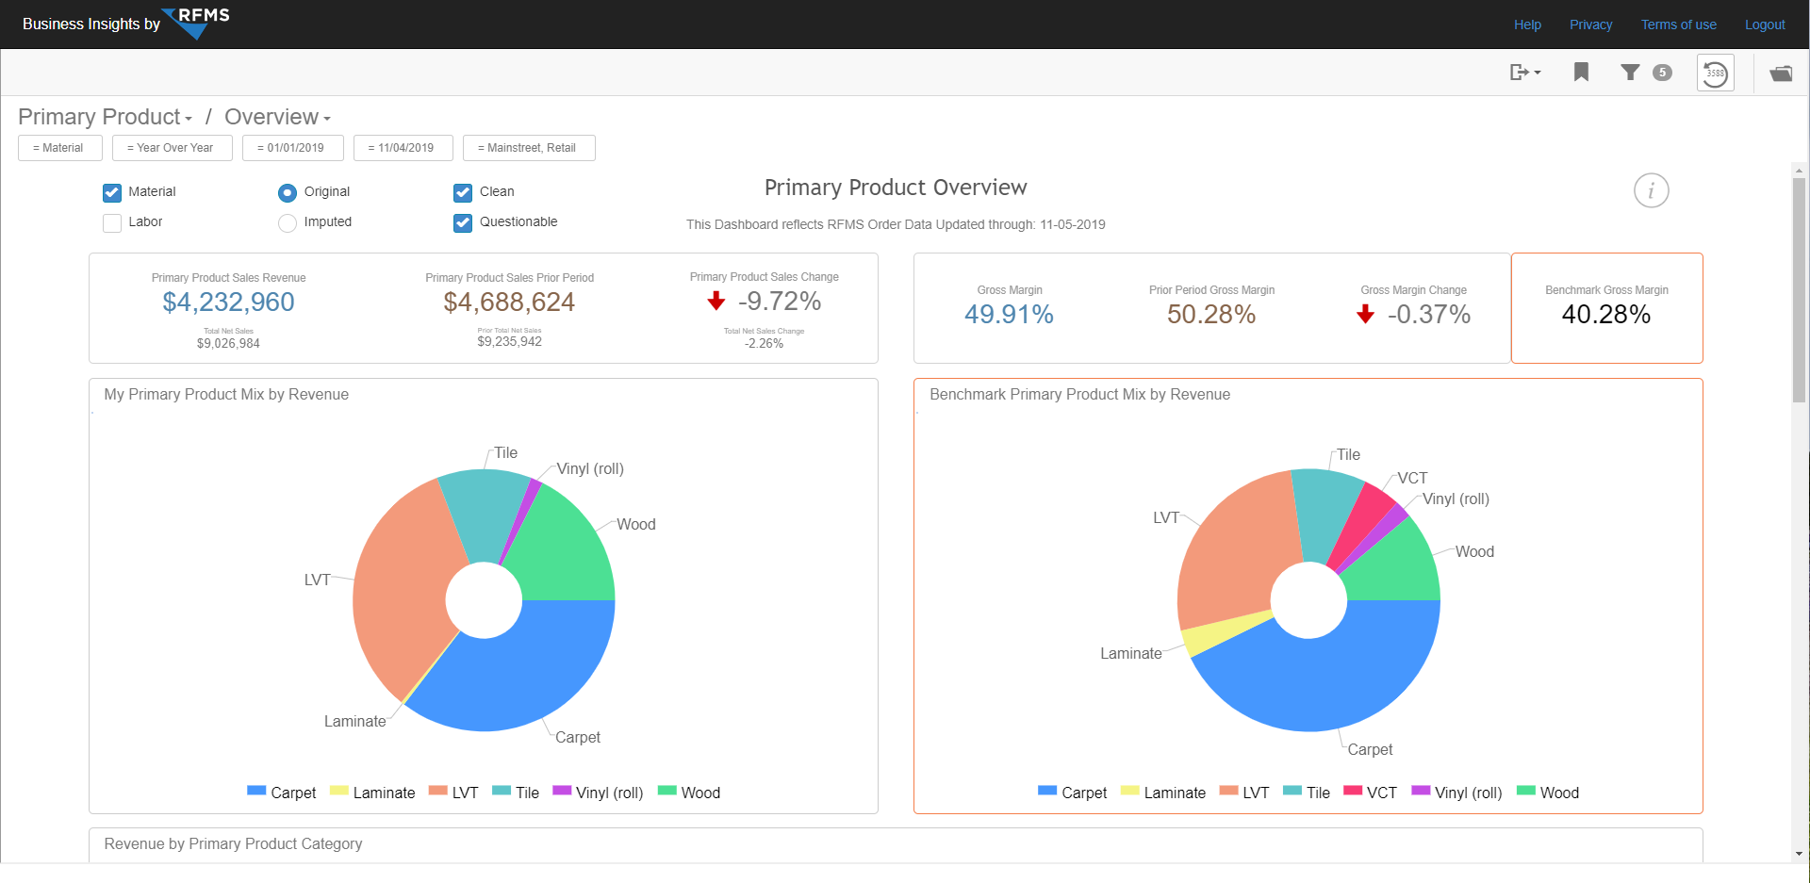
Task: Click the session refresh timer icon
Action: pos(1715,73)
